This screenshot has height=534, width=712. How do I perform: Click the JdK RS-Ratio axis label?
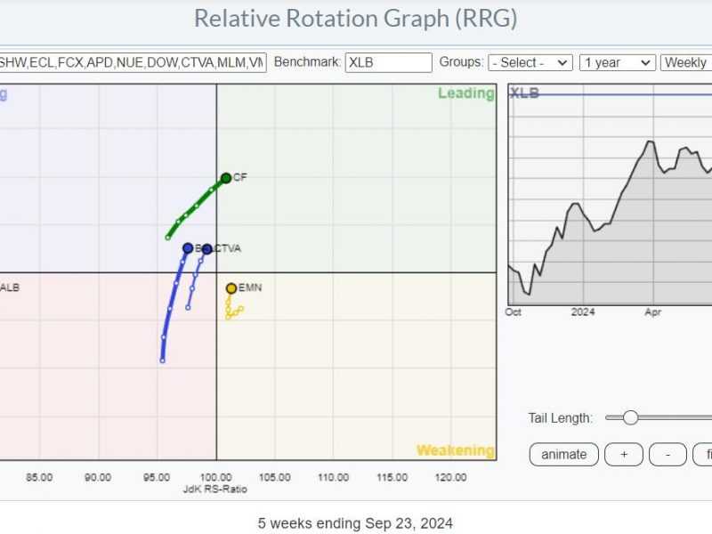(214, 489)
